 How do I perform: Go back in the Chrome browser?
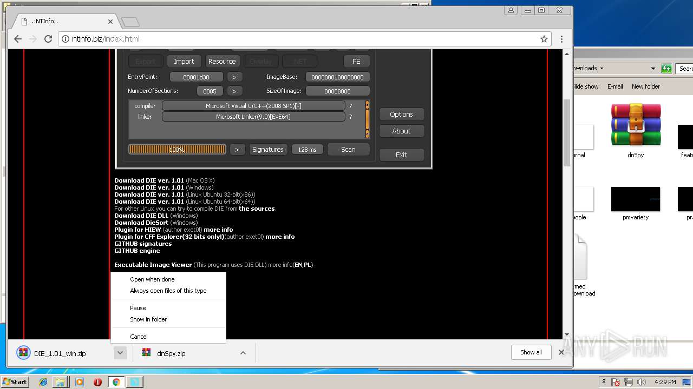[x=18, y=39]
